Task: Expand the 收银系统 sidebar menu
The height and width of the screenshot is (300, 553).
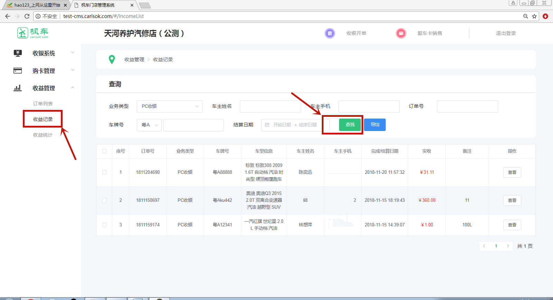Action: click(44, 53)
